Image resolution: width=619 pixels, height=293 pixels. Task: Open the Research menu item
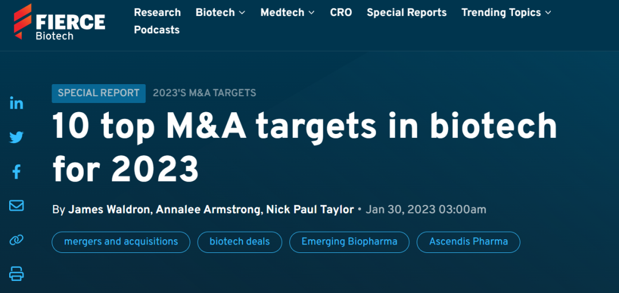pyautogui.click(x=157, y=13)
